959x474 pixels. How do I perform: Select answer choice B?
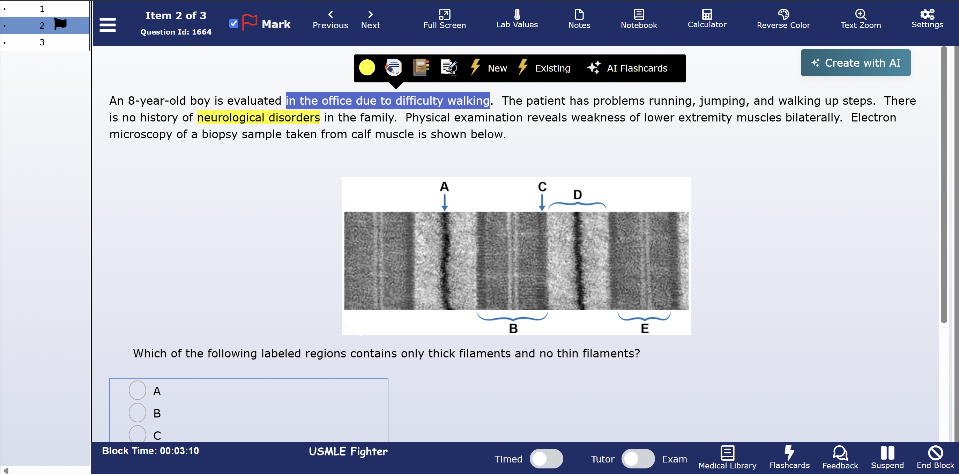(137, 413)
